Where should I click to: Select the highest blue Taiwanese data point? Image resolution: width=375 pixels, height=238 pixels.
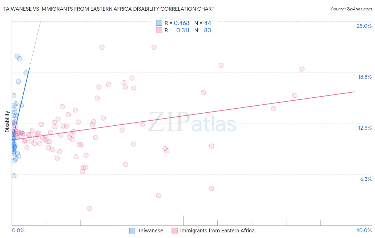point(17,56)
